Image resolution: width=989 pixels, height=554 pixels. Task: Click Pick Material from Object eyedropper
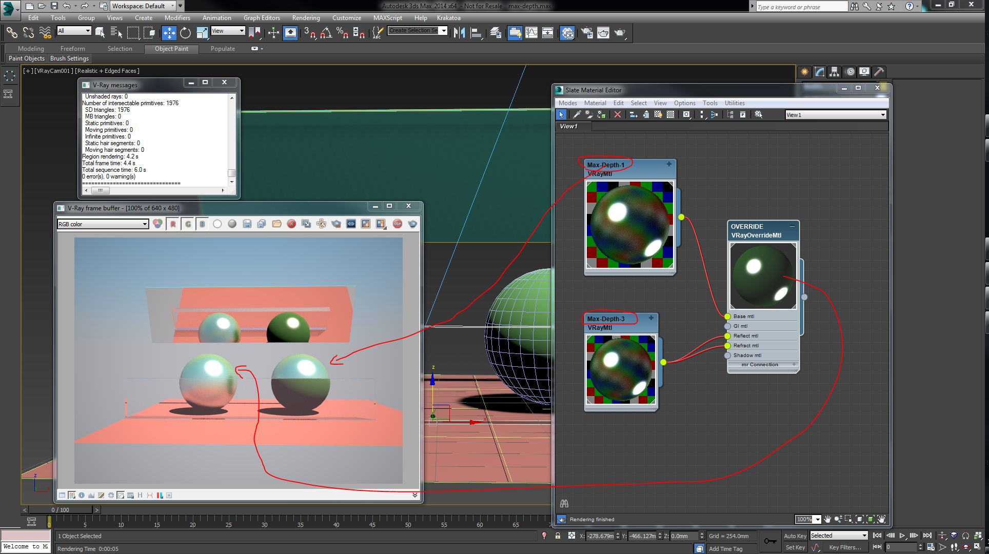pyautogui.click(x=577, y=115)
